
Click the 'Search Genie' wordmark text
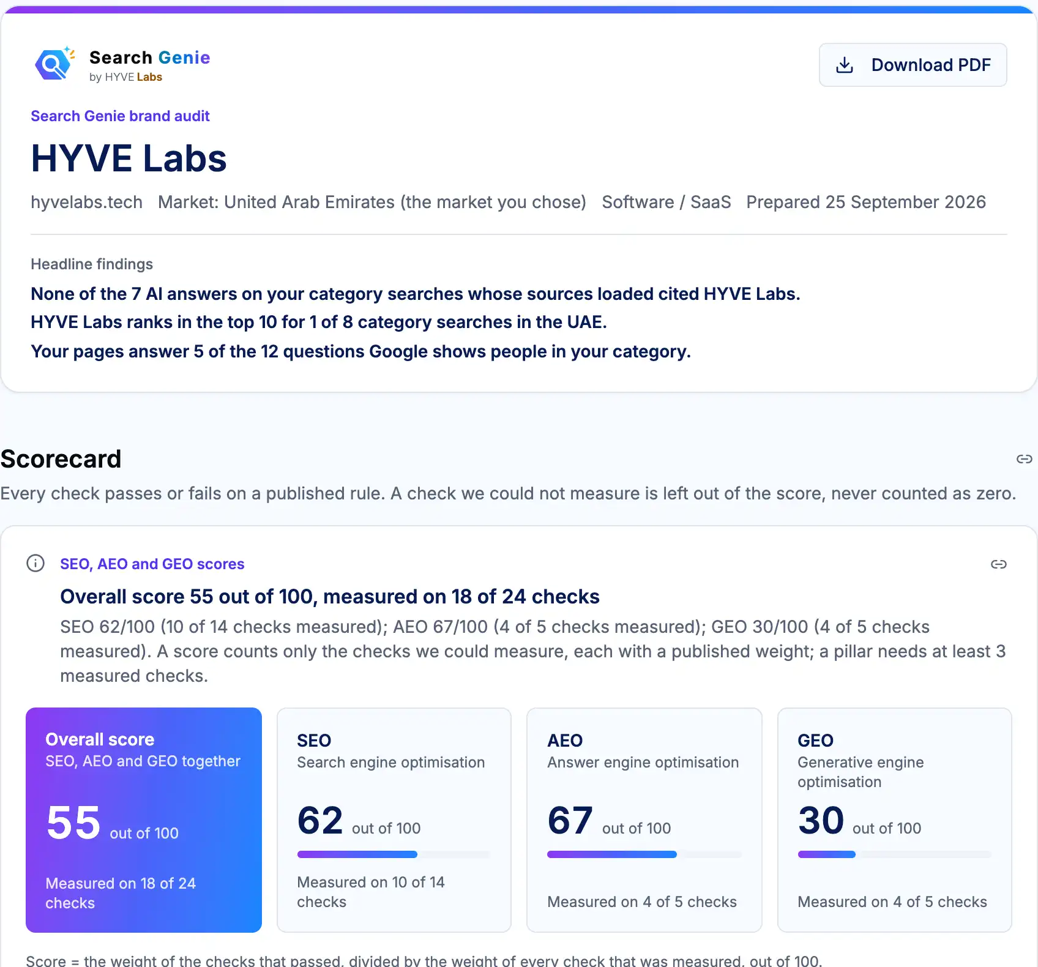[150, 58]
